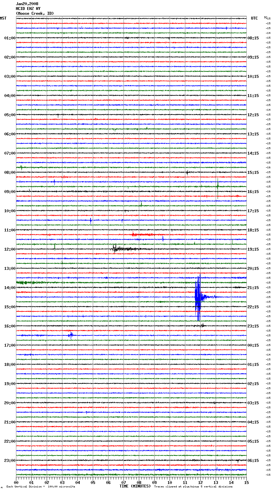This screenshot has height=491, width=272.
Task: Select the 09:00 MST time label
Action: 10,192
